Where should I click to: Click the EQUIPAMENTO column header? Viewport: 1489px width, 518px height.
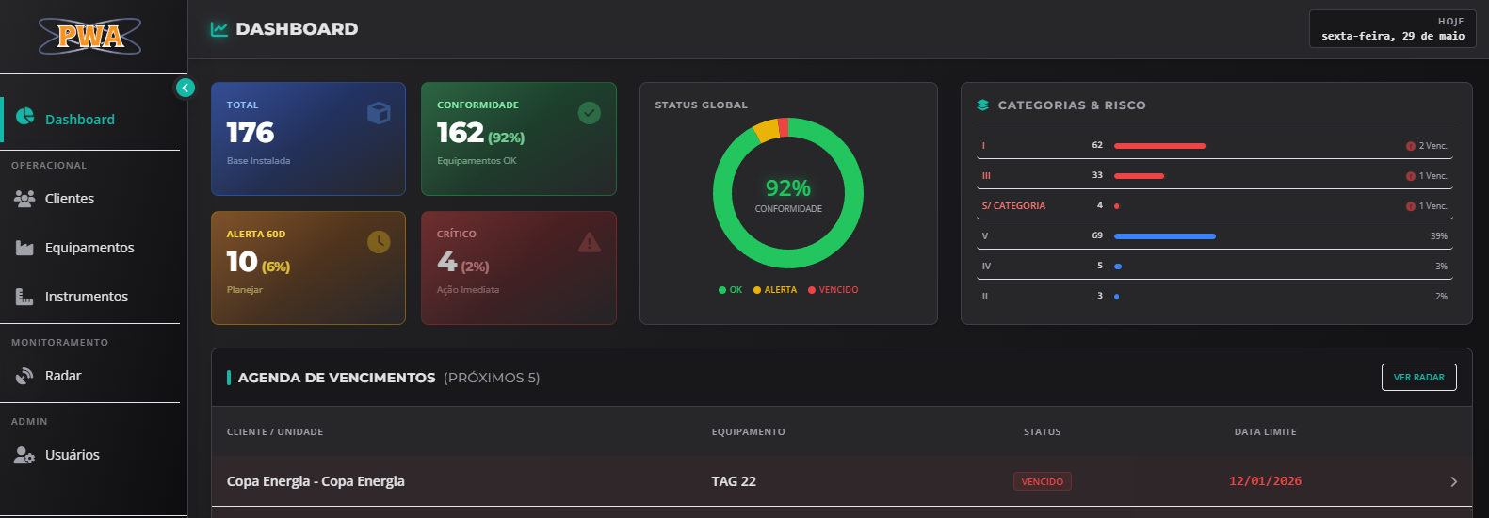[749, 432]
